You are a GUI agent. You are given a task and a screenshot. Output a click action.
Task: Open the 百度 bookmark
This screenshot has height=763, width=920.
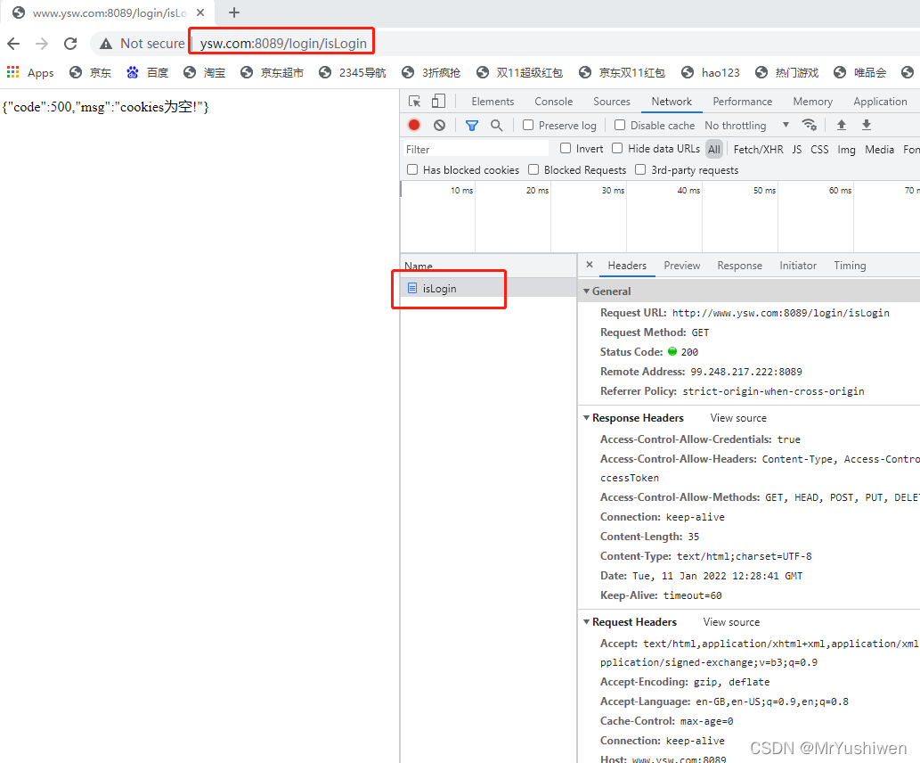(x=147, y=73)
